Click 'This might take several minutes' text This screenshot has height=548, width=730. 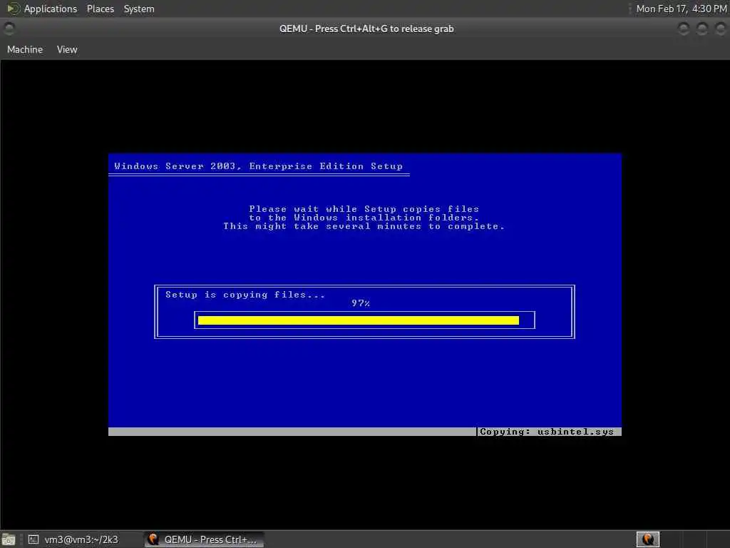click(364, 226)
